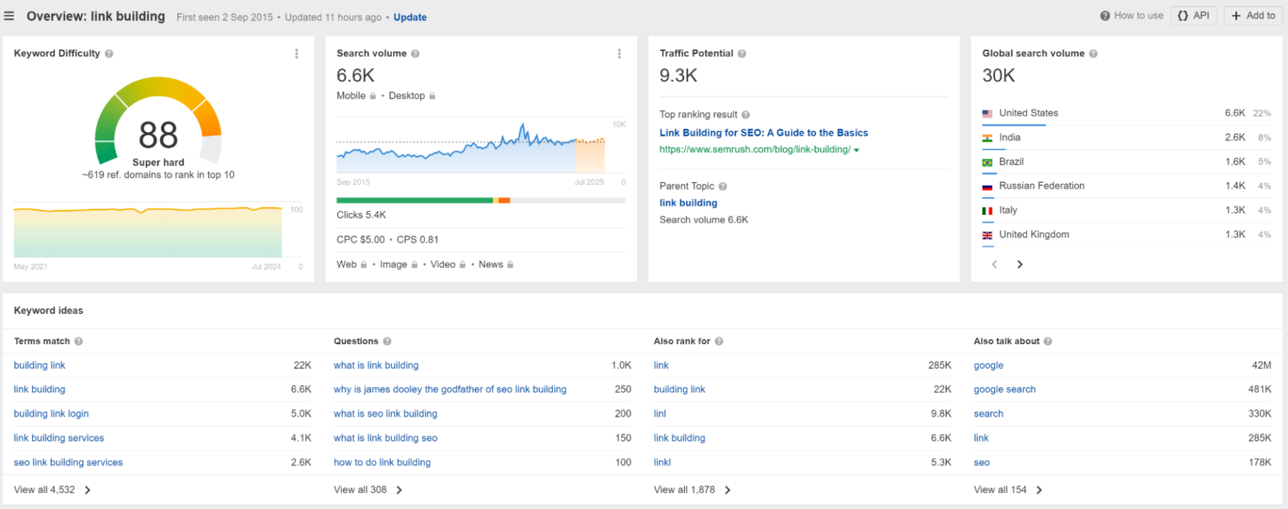The width and height of the screenshot is (1288, 509).
Task: Click the 'CPC $5.00' value
Action: [361, 240]
